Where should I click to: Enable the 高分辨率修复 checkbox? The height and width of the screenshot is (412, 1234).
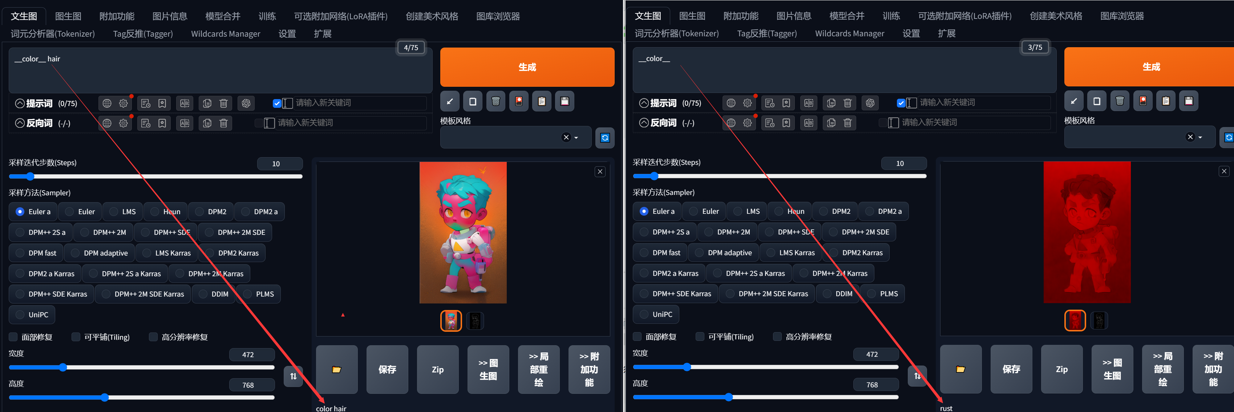click(153, 337)
